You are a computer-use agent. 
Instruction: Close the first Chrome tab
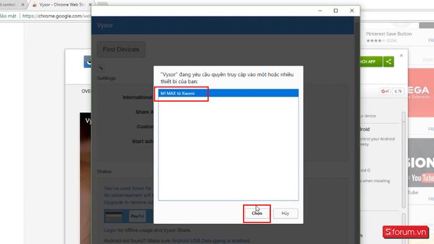pos(23,5)
